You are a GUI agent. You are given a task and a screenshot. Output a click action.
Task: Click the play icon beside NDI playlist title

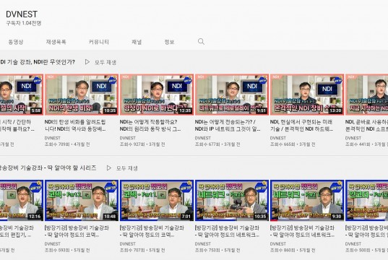tap(87, 62)
